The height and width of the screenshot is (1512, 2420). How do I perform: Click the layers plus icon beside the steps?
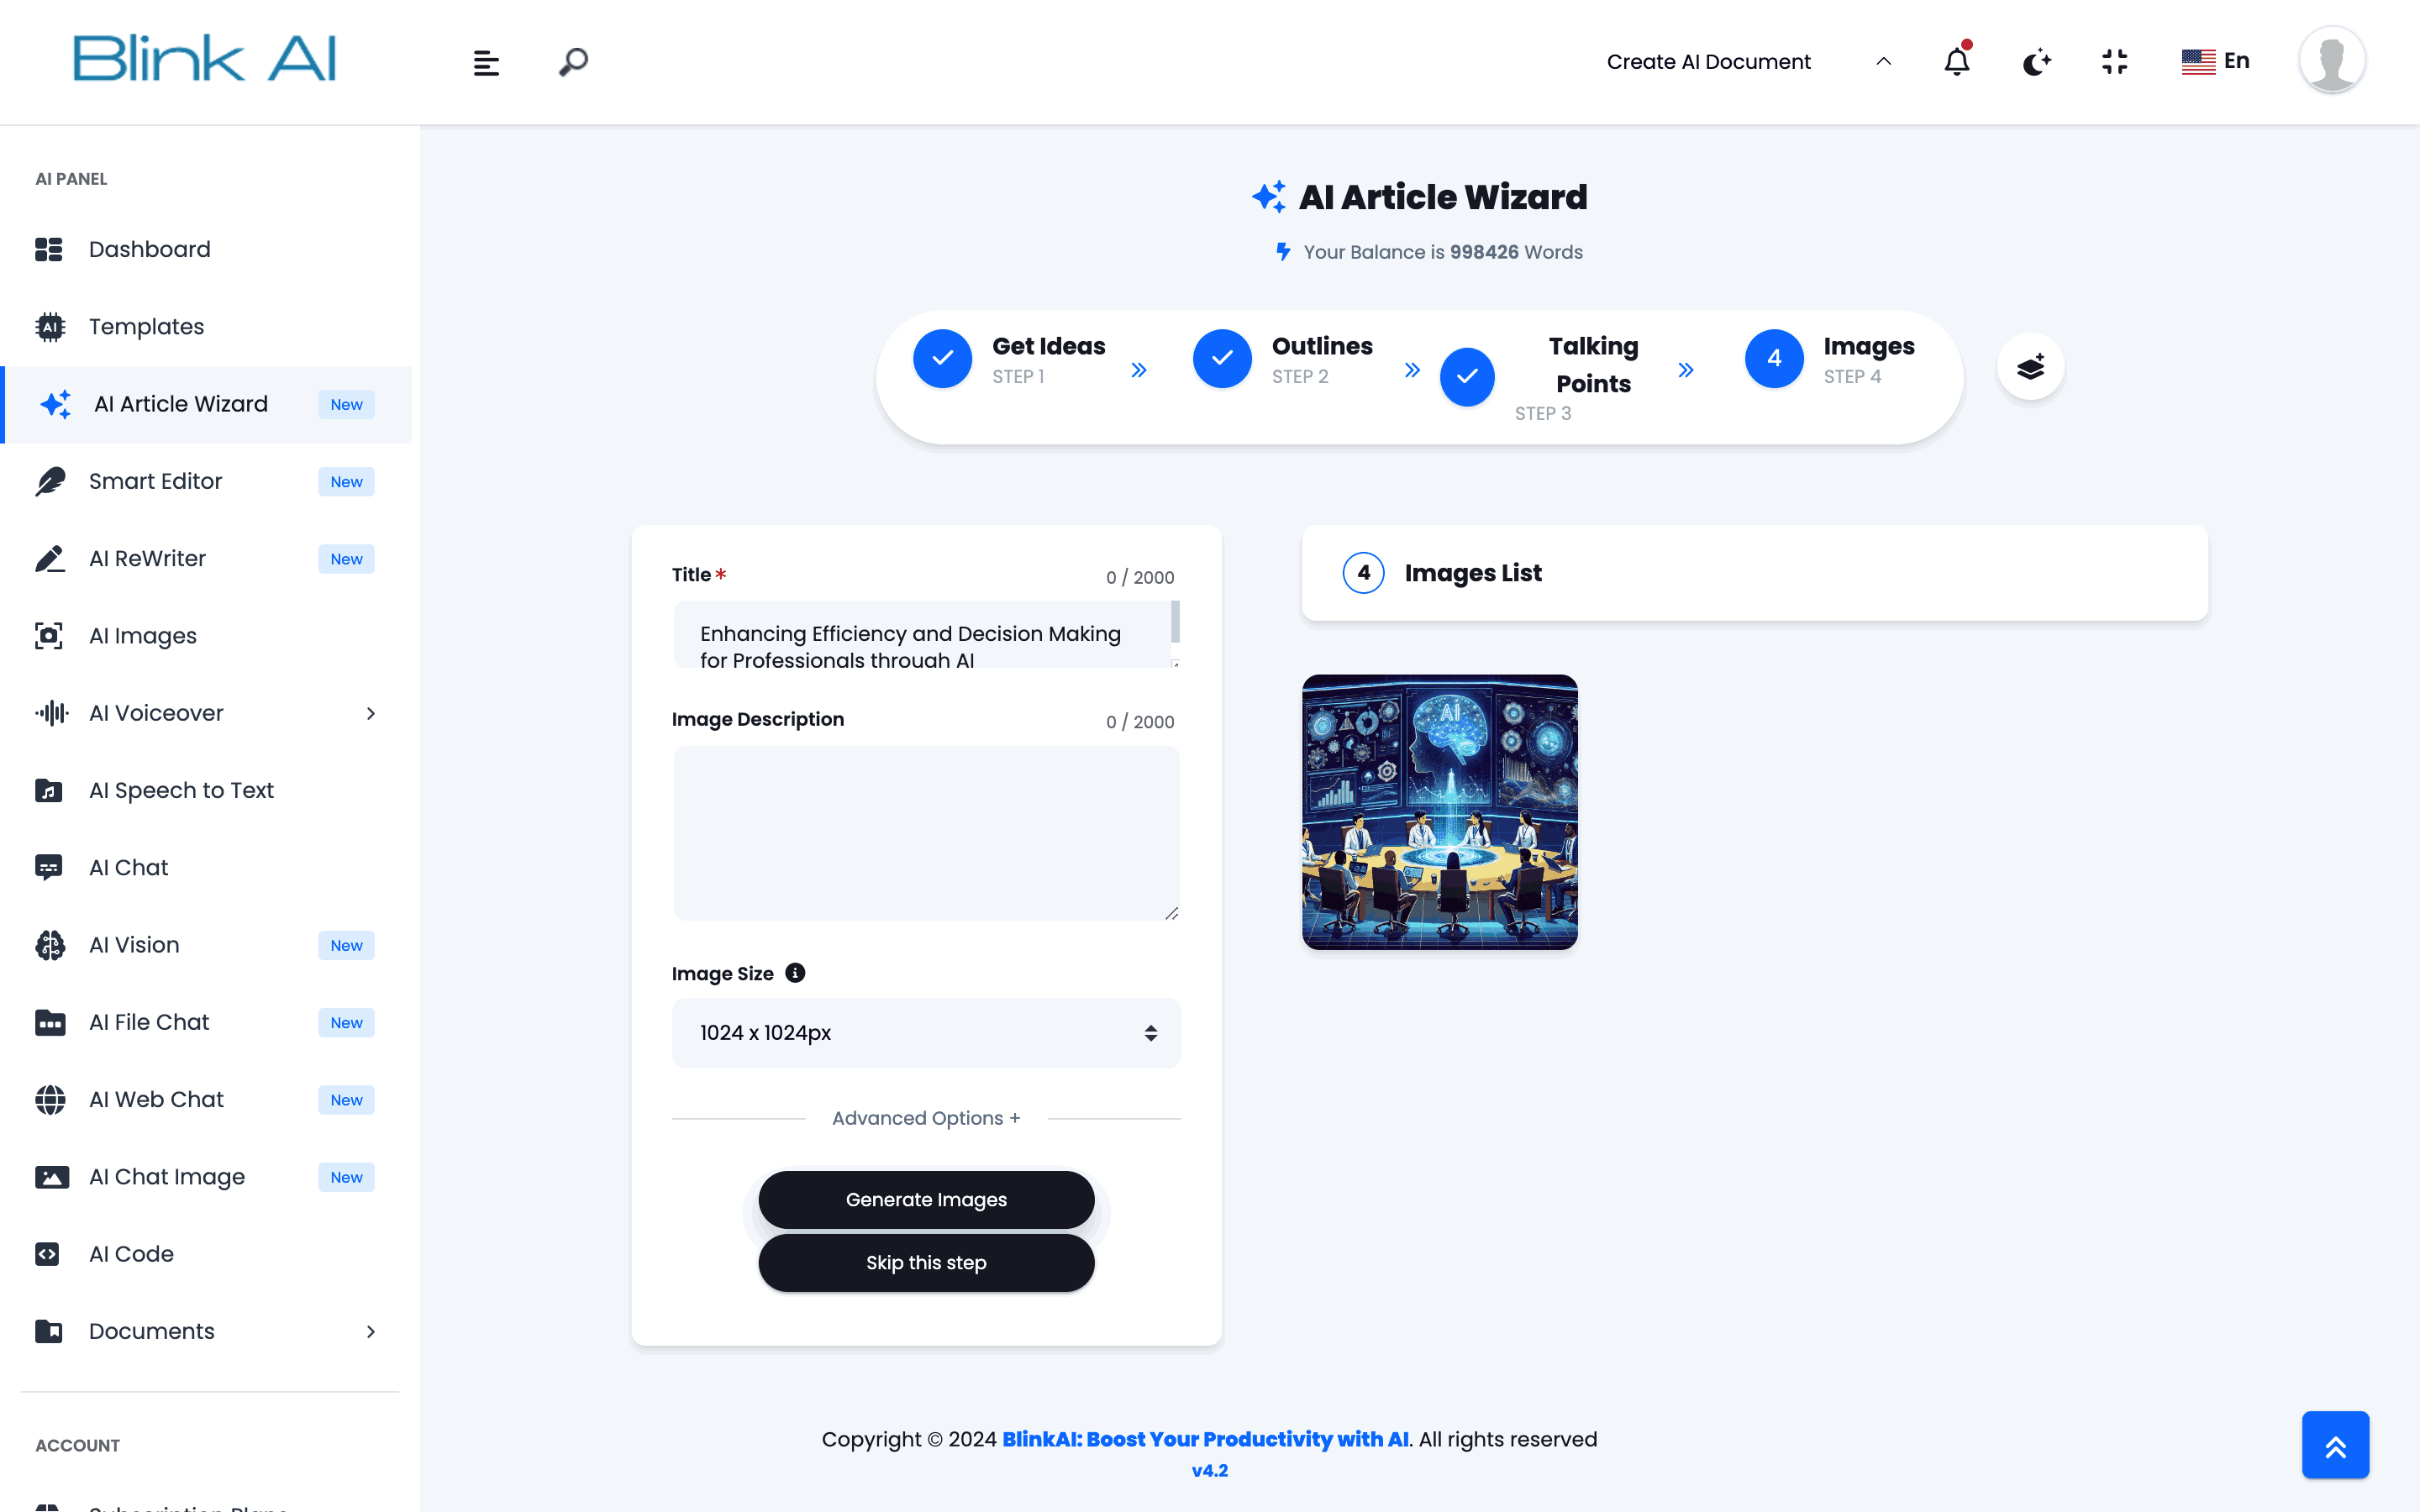[x=2030, y=367]
